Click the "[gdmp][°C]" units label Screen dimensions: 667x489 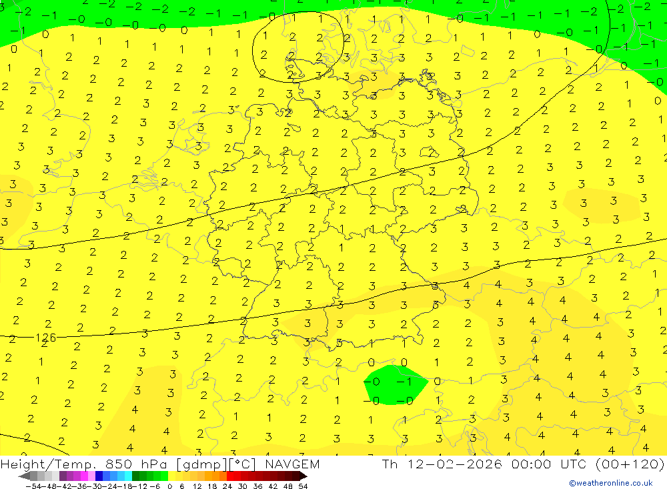click(216, 464)
